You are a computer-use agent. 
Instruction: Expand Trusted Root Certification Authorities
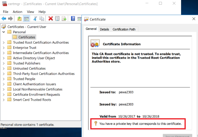[4, 42]
